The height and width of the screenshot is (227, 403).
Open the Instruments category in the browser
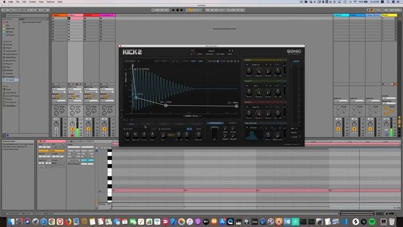tap(10, 51)
